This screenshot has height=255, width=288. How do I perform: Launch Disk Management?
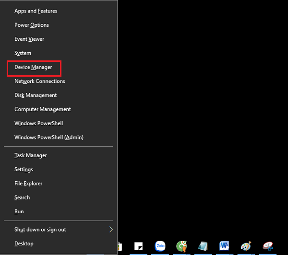point(36,95)
